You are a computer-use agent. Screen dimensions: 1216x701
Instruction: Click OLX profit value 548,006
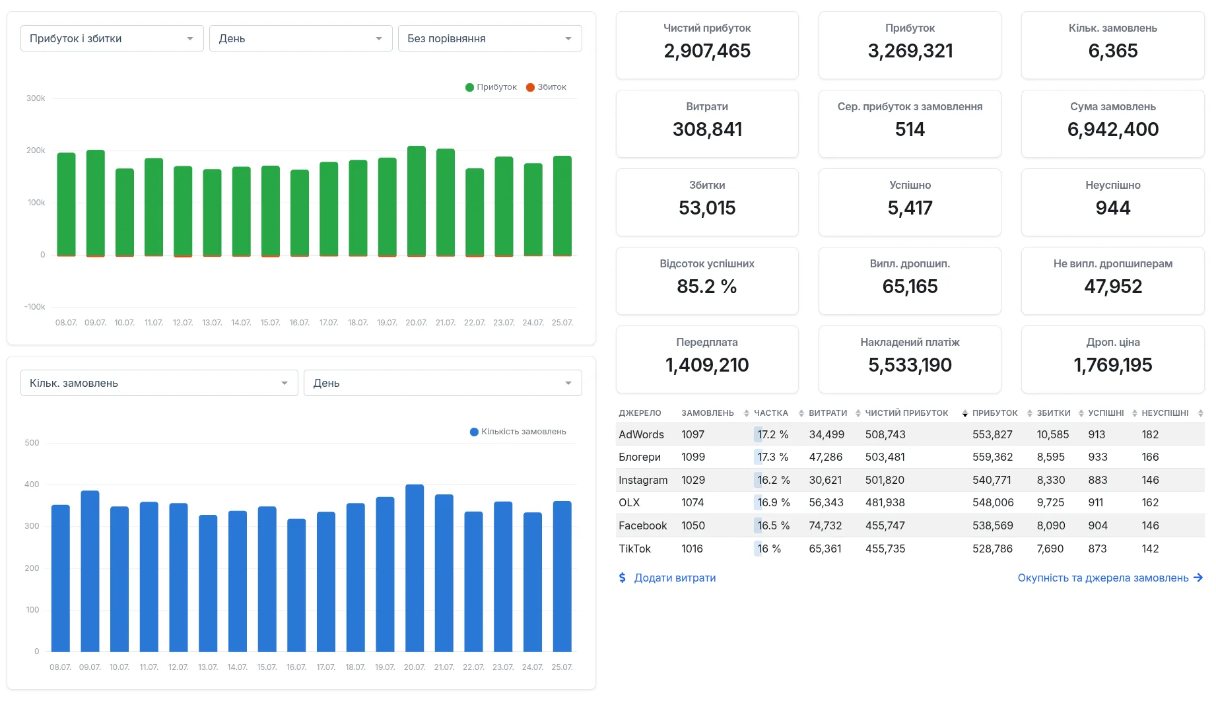(993, 502)
